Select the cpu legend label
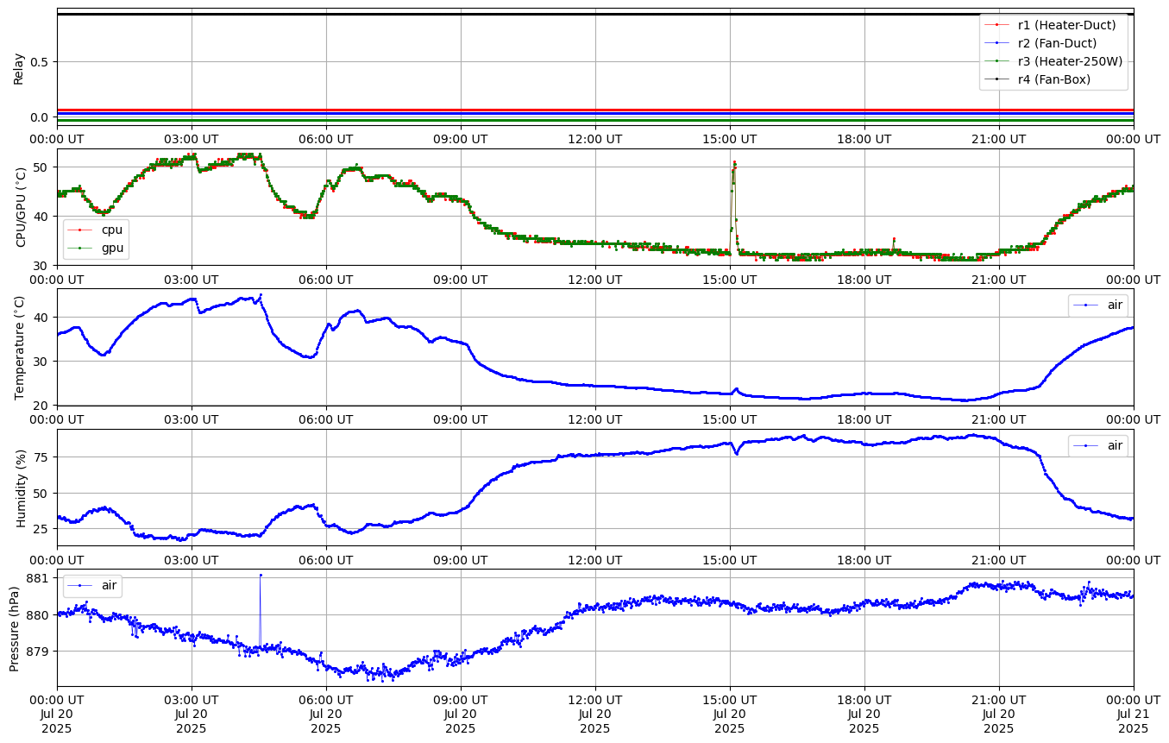The image size is (1169, 743). 112,230
